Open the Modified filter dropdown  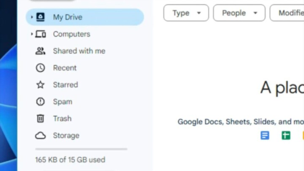point(287,13)
